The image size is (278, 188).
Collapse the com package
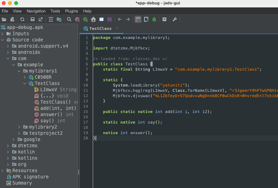8,59
